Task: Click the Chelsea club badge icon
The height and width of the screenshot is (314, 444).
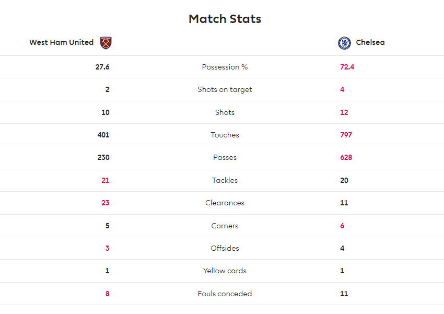Action: 344,43
